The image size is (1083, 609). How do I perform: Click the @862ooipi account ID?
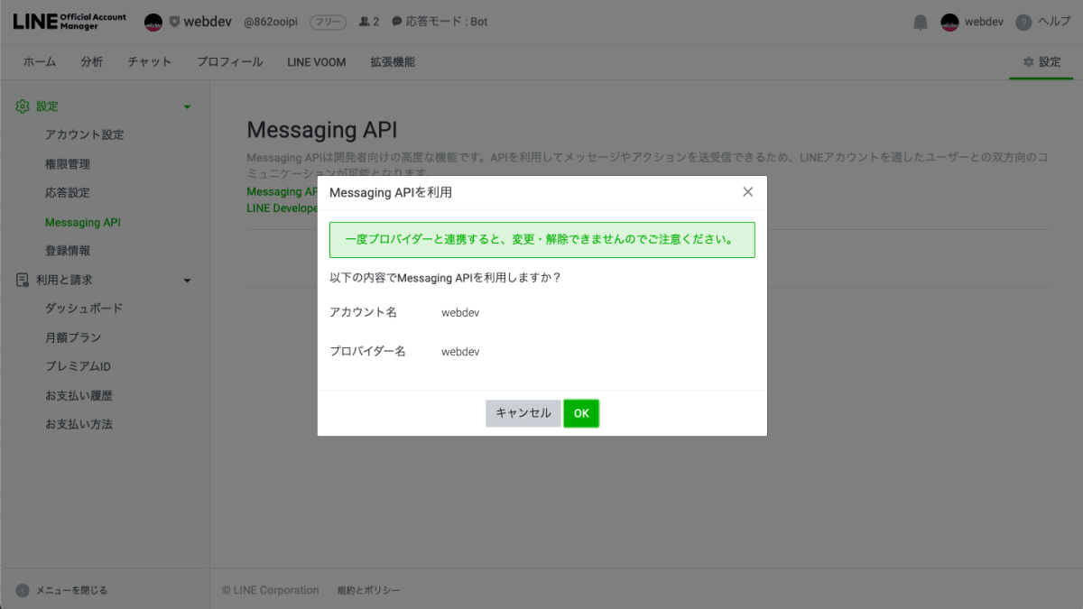[x=271, y=22]
